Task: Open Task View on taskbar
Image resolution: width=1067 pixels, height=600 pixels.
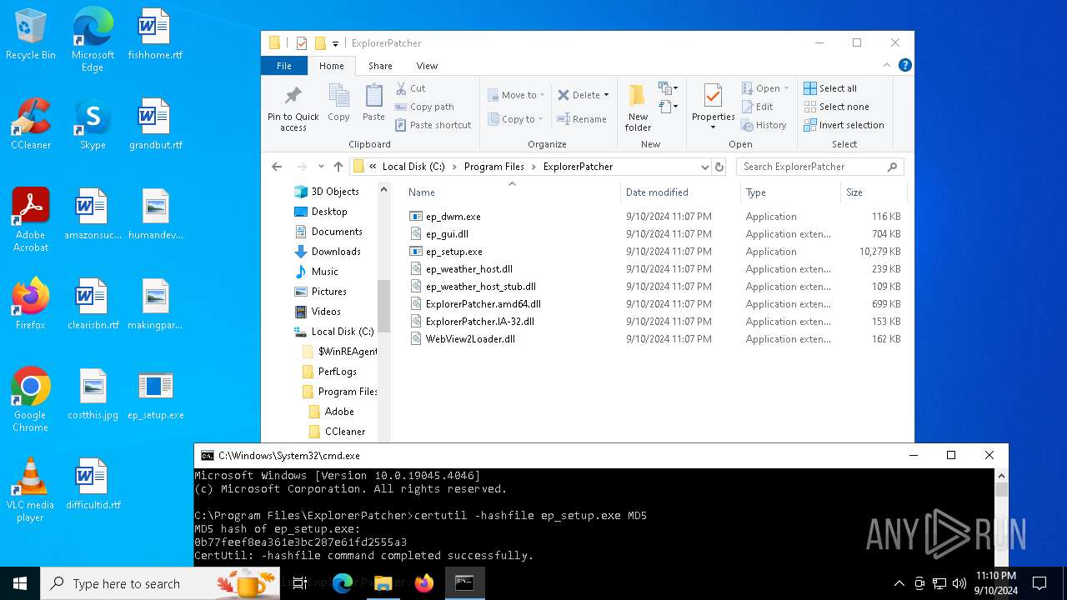Action: (x=300, y=583)
